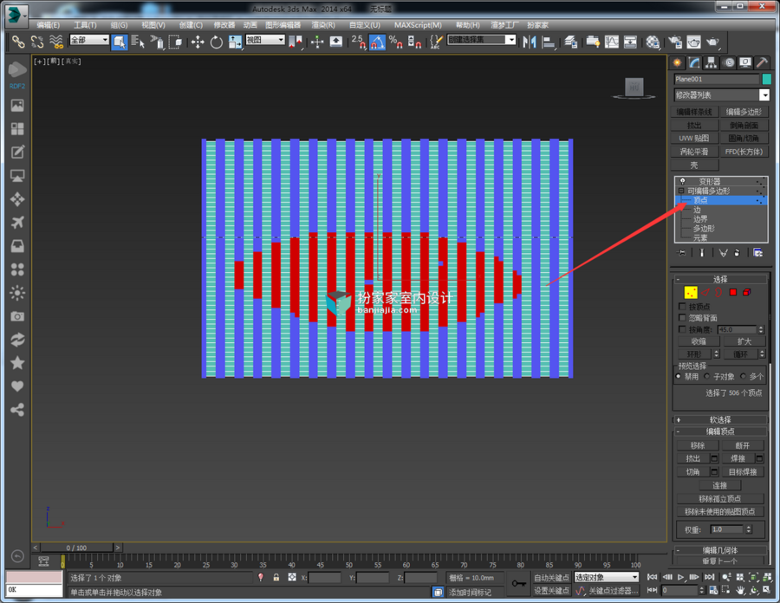Screen dimensions: 780x603
Task: Open the MAXScript(M) menu
Action: [x=418, y=25]
